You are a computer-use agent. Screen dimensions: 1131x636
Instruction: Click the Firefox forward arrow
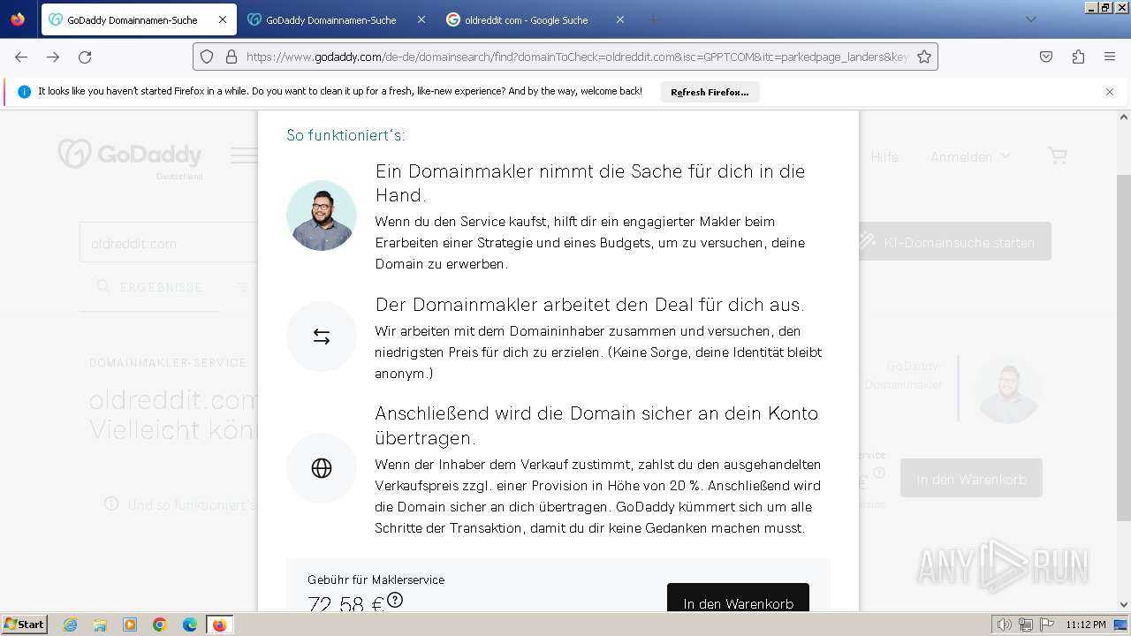click(53, 57)
